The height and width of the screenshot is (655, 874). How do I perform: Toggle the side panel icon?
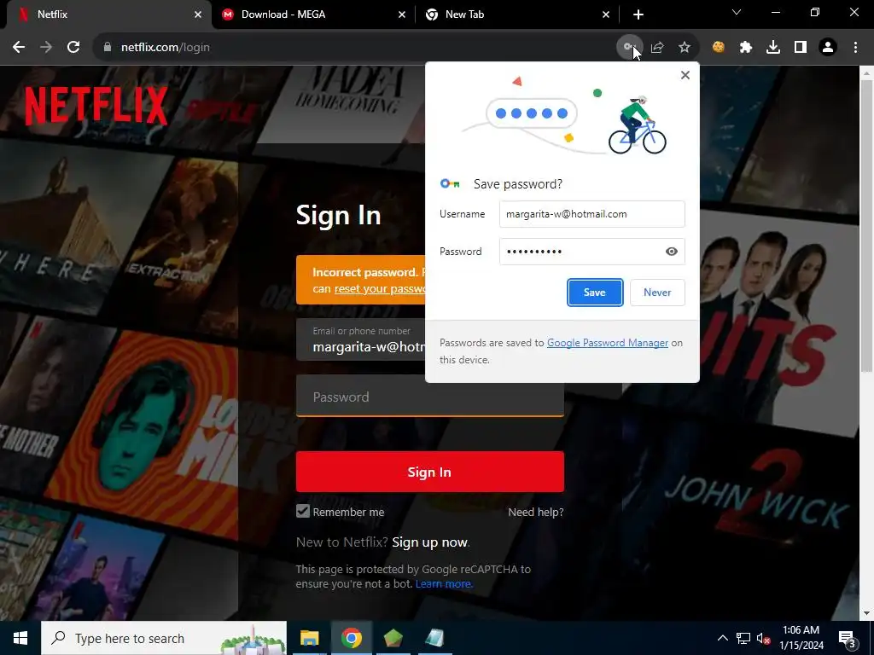click(x=801, y=48)
